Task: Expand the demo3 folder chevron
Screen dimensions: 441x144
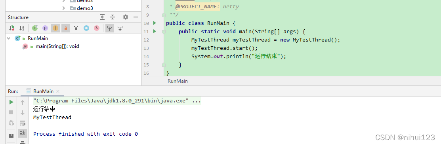Action: (64, 8)
